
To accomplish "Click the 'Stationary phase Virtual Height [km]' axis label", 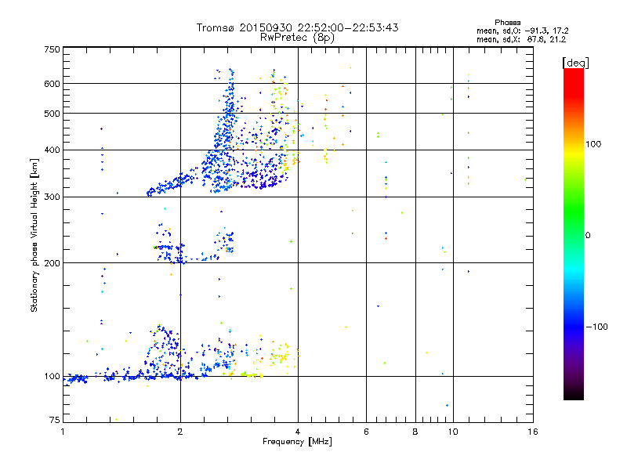I will 34,236.
